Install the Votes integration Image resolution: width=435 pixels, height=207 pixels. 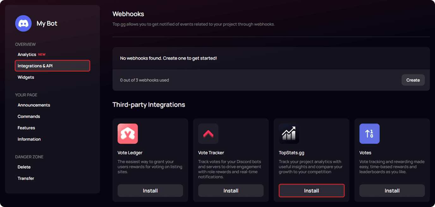(x=392, y=191)
